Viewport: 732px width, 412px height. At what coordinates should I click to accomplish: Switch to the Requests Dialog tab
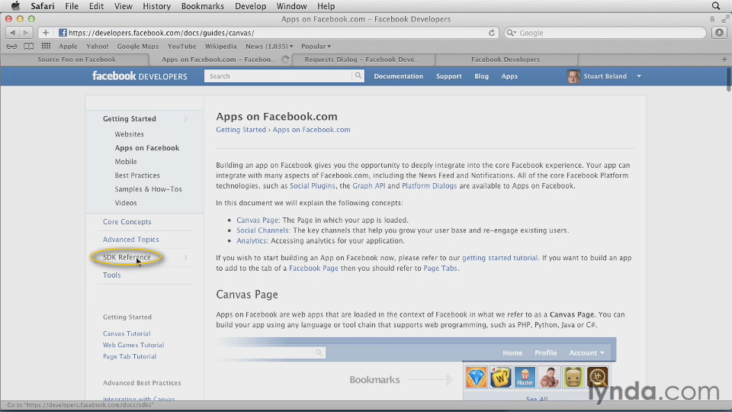tap(362, 60)
